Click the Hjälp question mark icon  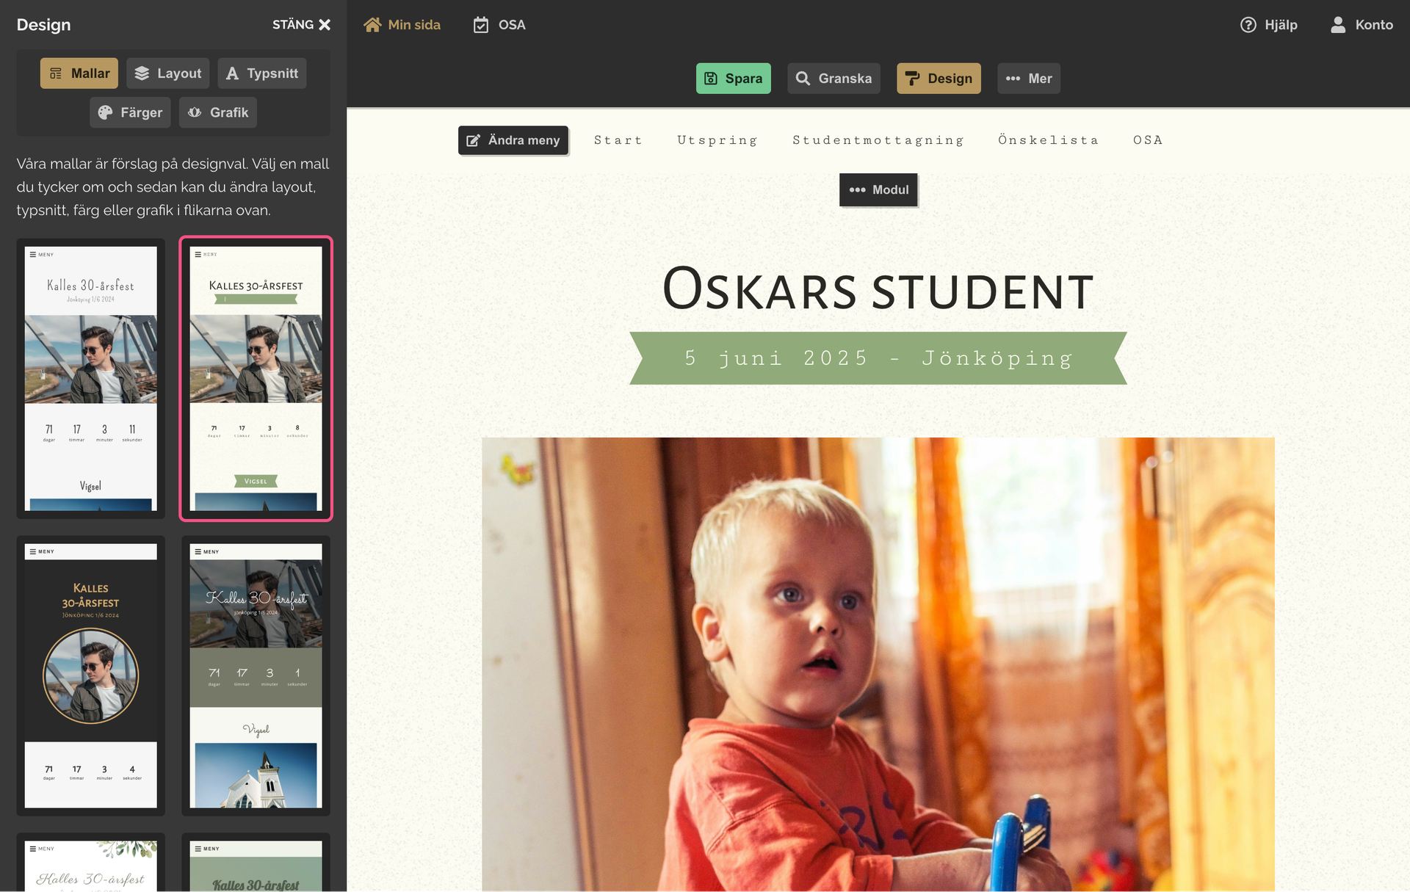1248,25
